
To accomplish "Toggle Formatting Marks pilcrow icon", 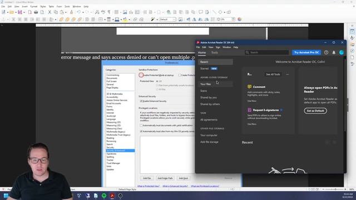I will pyautogui.click(x=109, y=12).
